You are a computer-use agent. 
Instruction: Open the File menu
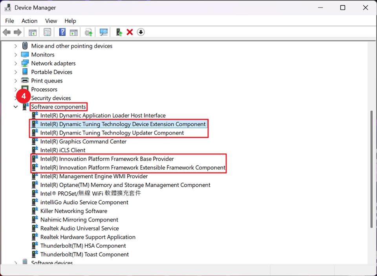click(9, 21)
